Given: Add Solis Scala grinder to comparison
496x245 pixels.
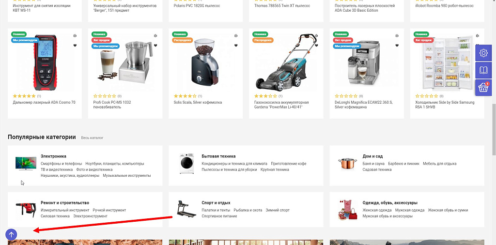Looking at the screenshot, I should (236, 35).
